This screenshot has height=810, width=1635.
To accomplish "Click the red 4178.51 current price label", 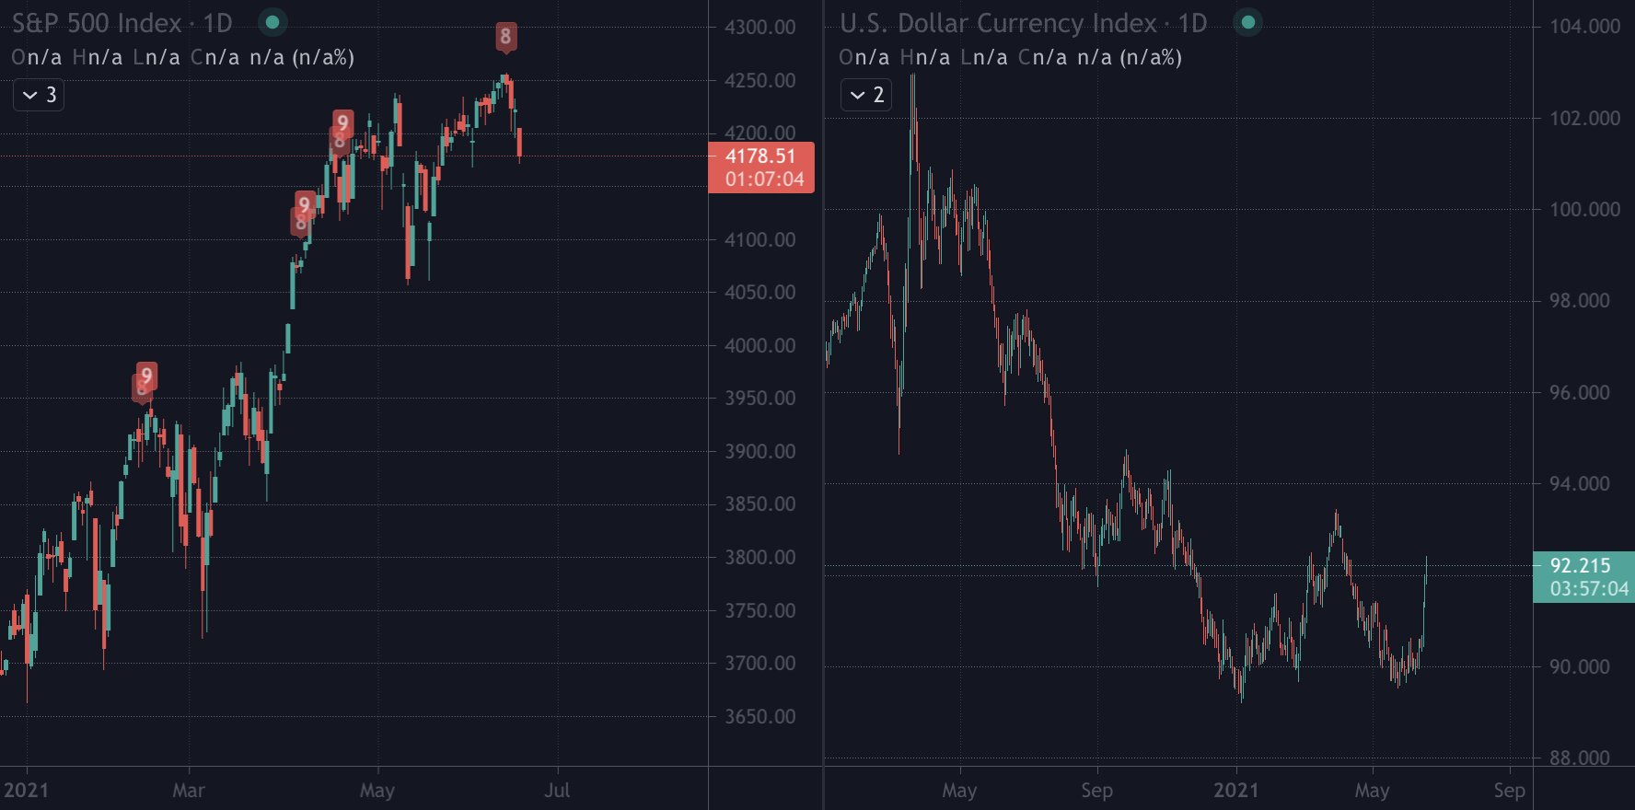I will point(760,168).
